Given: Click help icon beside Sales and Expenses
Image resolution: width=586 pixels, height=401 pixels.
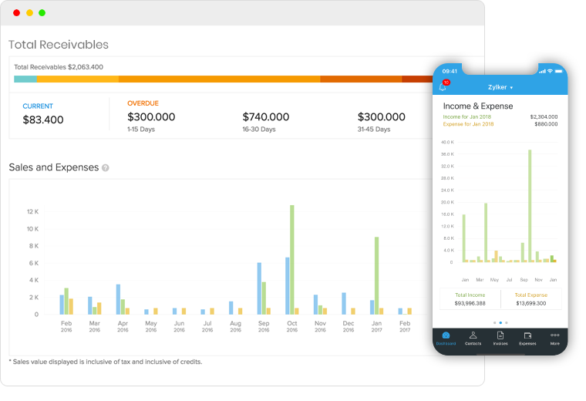Looking at the screenshot, I should pyautogui.click(x=106, y=168).
